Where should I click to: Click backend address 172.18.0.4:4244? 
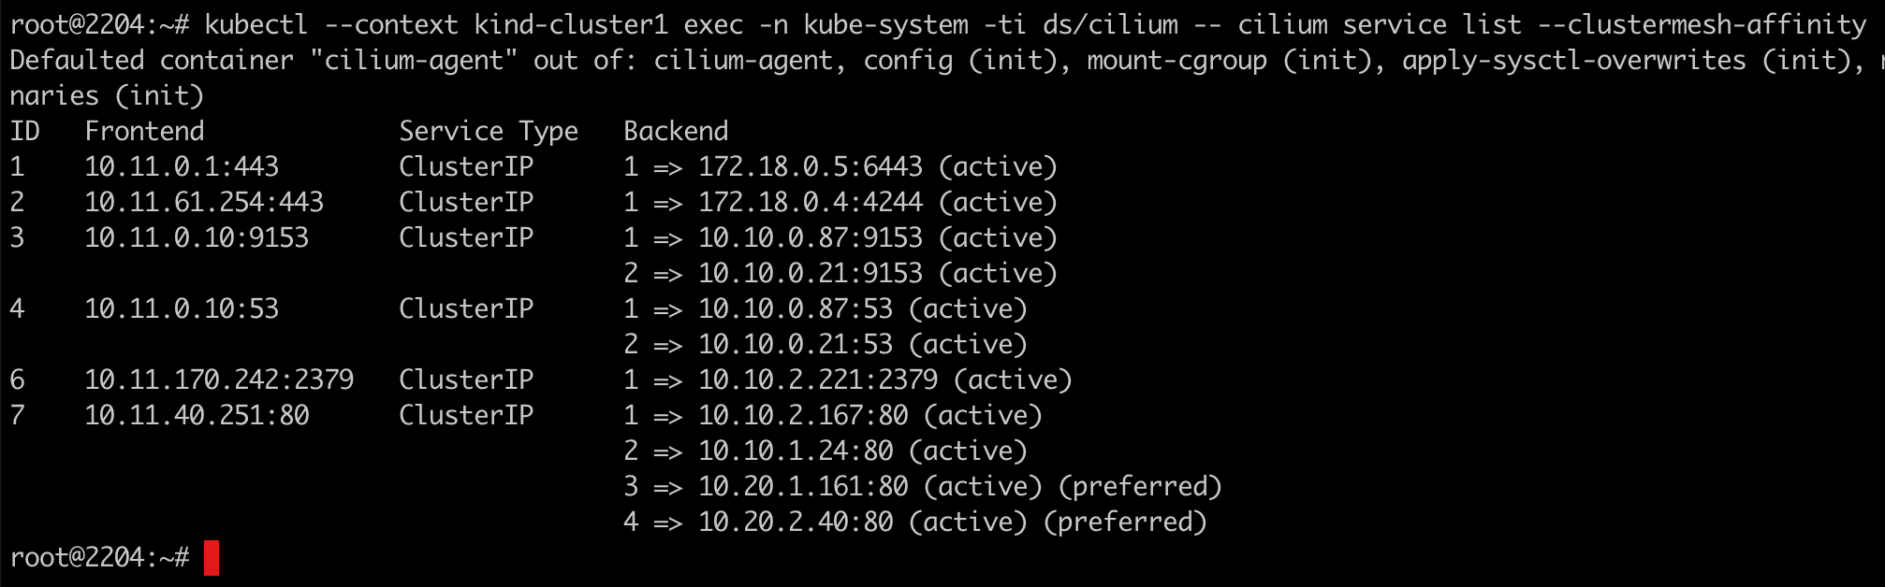click(x=811, y=203)
